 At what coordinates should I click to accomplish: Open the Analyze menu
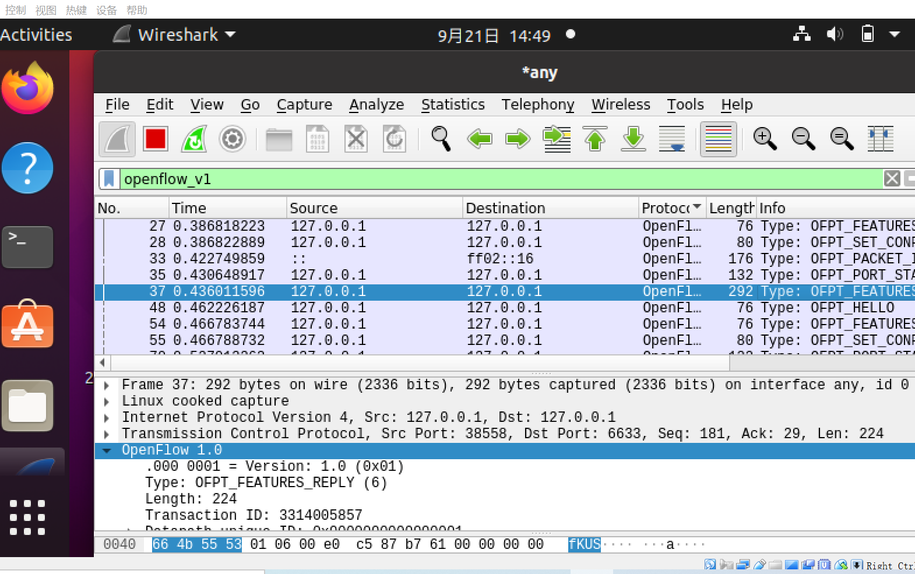click(x=376, y=104)
